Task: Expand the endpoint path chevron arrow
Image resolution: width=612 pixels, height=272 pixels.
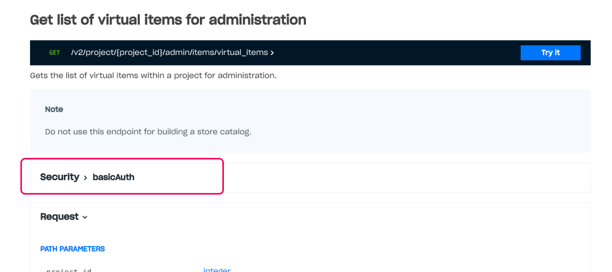Action: [272, 53]
